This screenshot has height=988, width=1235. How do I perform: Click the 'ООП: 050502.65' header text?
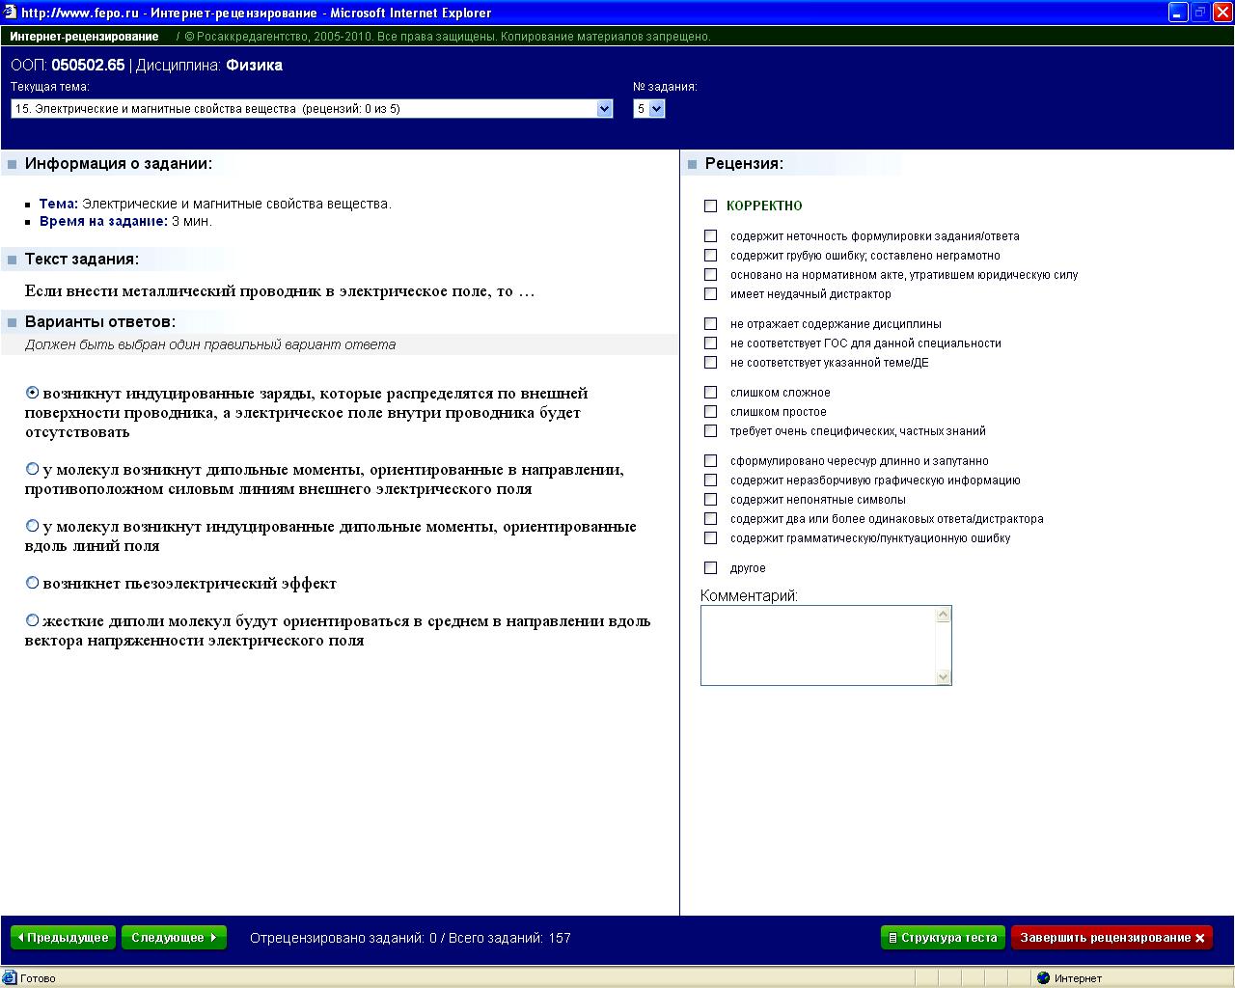pos(68,66)
